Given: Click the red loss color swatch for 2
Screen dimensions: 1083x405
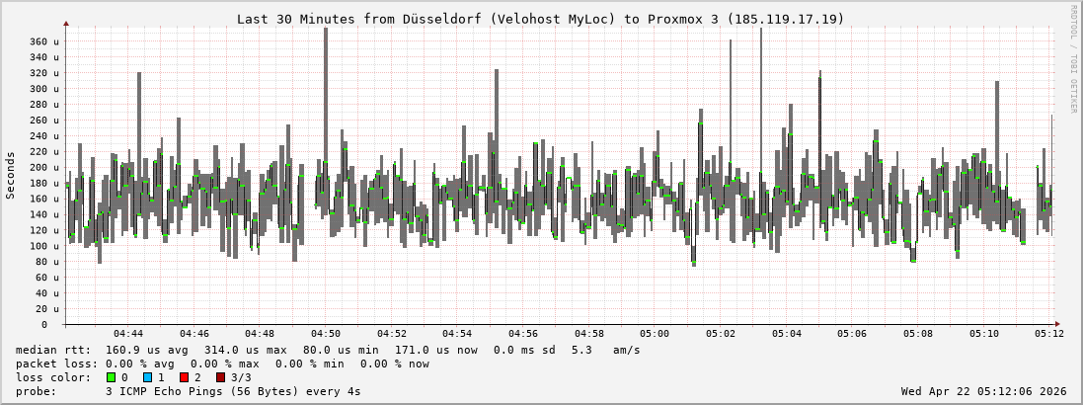Looking at the screenshot, I should pyautogui.click(x=184, y=377).
